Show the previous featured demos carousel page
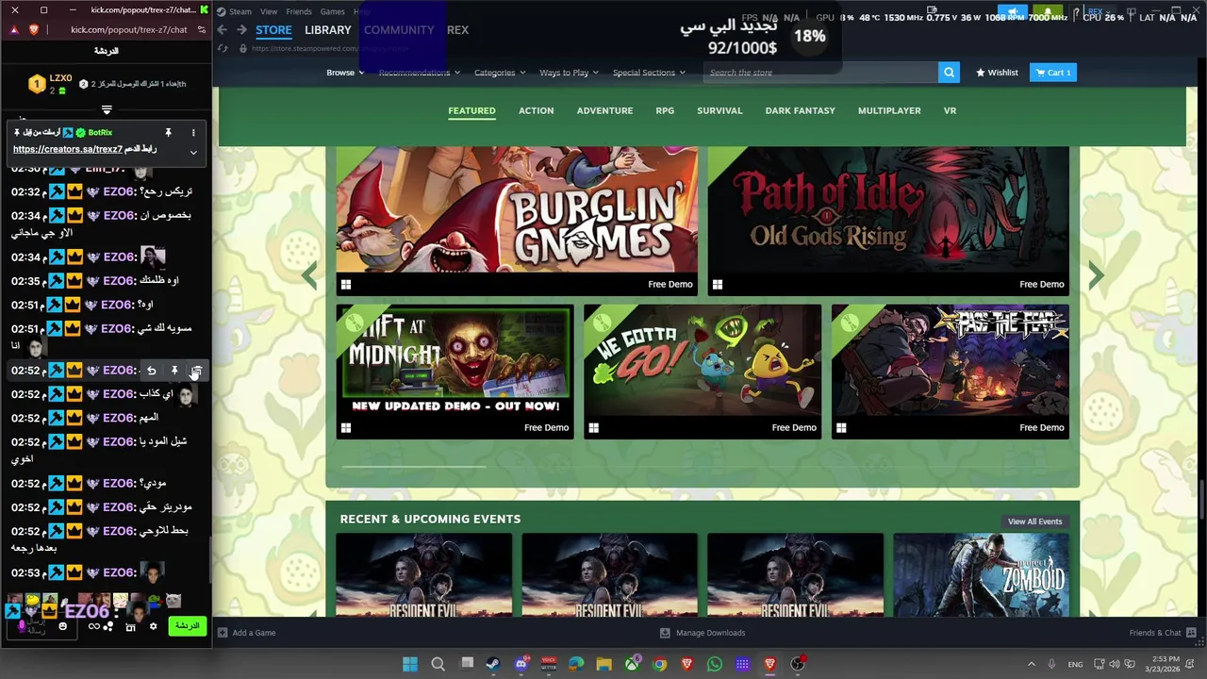This screenshot has height=679, width=1207. [309, 275]
